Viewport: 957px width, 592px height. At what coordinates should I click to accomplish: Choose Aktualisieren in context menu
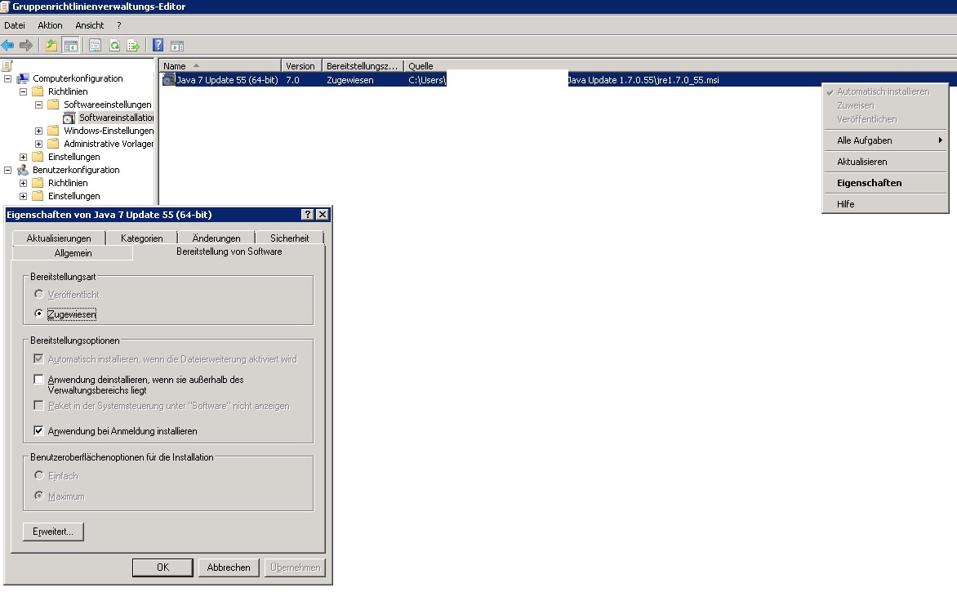click(x=885, y=162)
